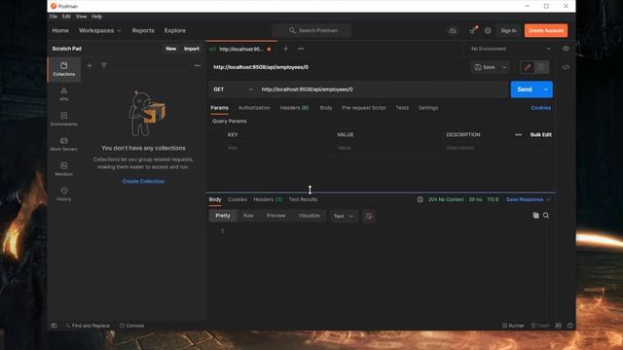Click the Import button
Viewport: 623px width, 350px height.
tap(192, 49)
